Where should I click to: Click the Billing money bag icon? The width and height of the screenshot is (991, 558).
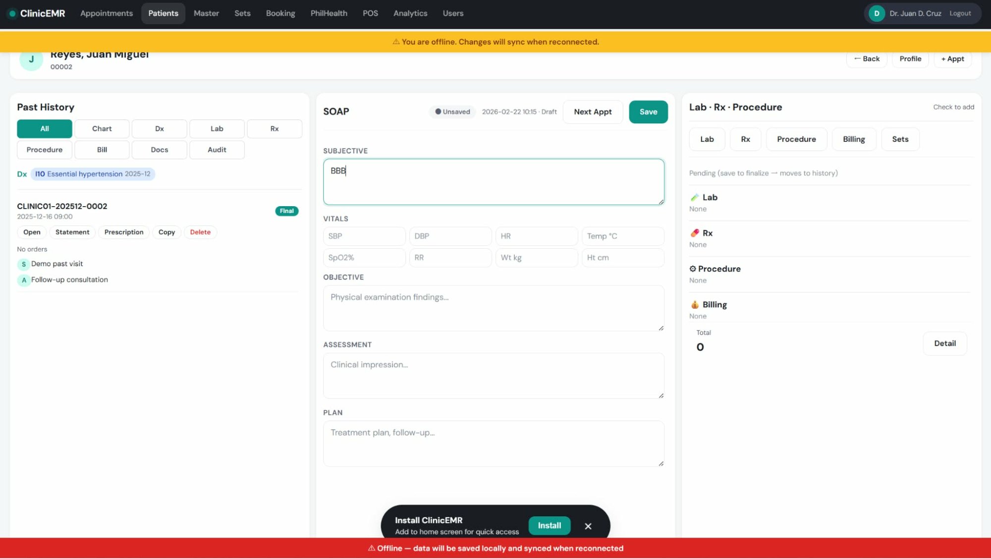(x=695, y=305)
